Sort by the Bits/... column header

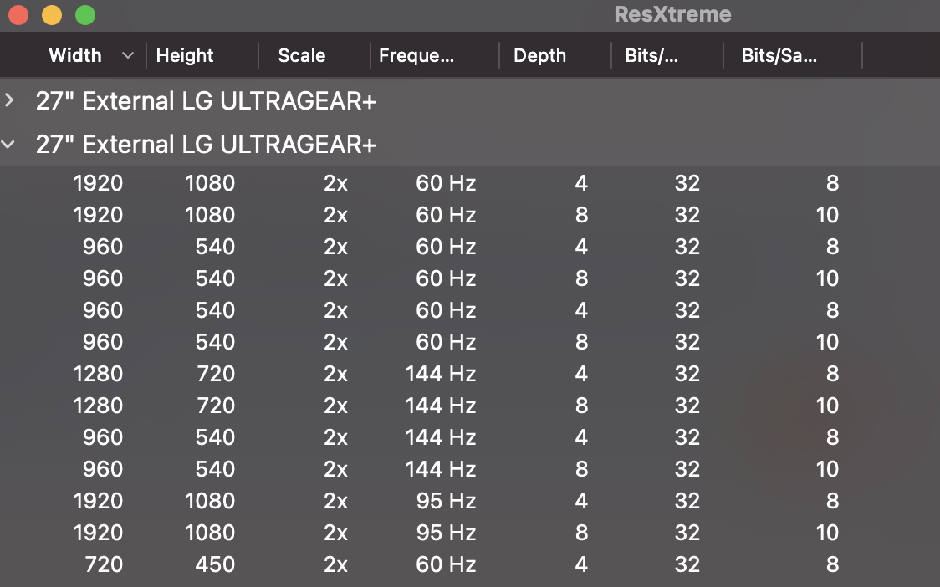[x=651, y=55]
